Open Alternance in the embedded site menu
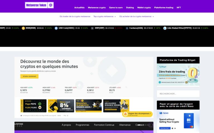The height and width of the screenshot is (133, 214). click(x=125, y=125)
